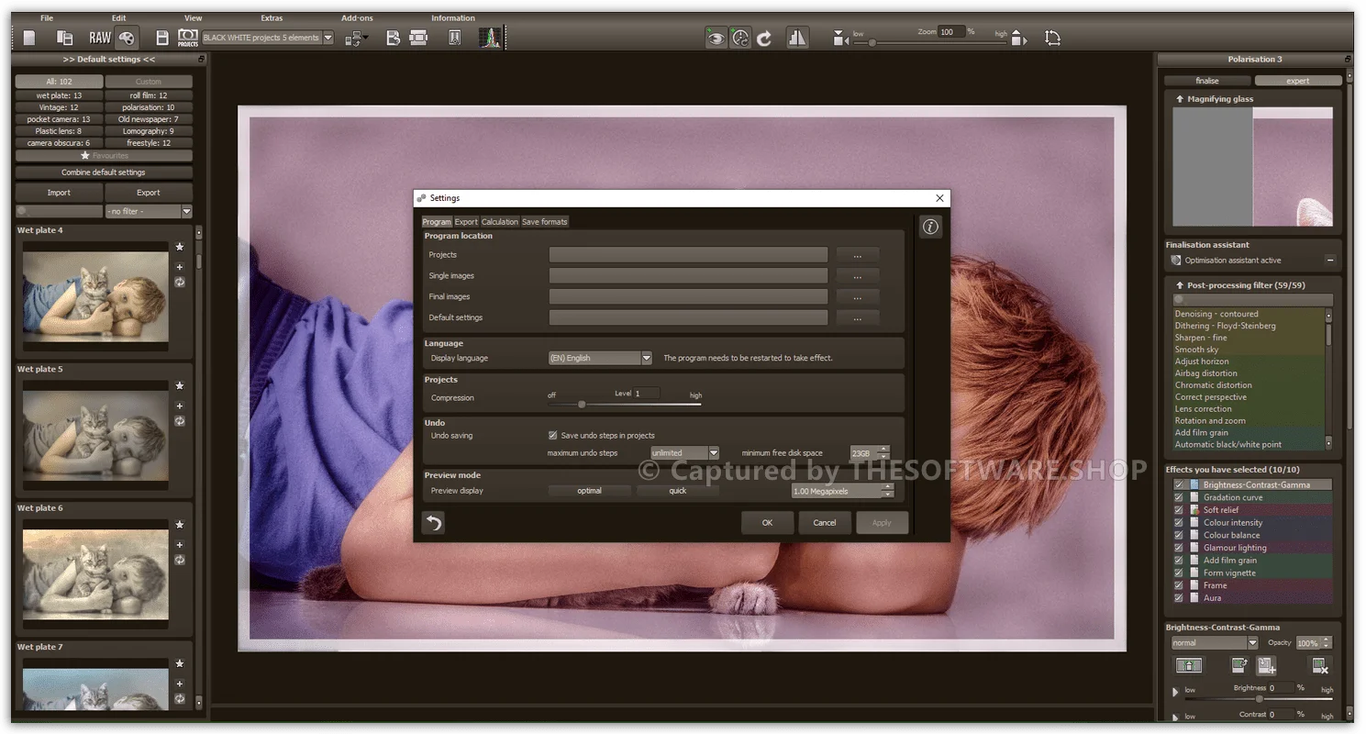Click the Brightness slider track

coord(1259,698)
